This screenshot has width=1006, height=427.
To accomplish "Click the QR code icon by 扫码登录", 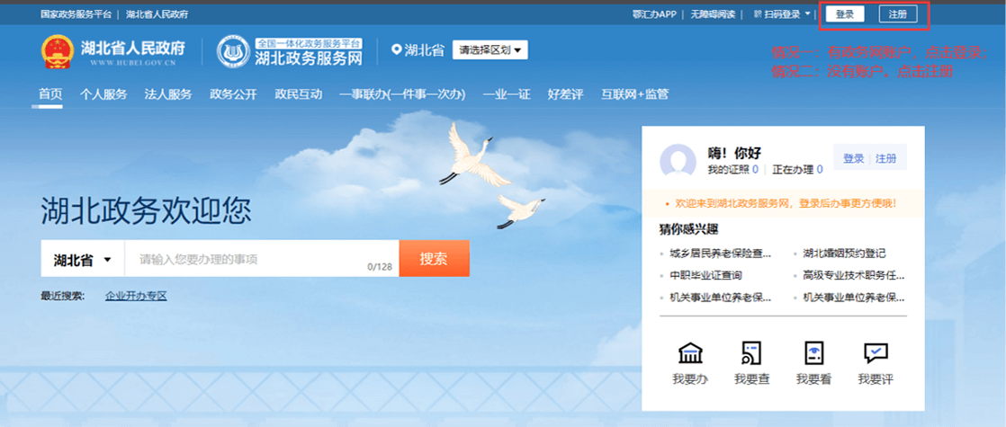I will [758, 14].
